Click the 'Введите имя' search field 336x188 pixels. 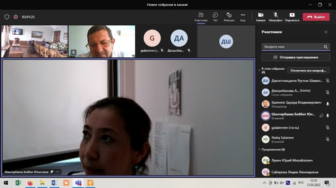(x=291, y=47)
